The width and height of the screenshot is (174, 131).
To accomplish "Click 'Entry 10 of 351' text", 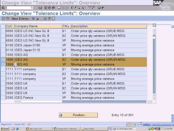I will (123, 115).
